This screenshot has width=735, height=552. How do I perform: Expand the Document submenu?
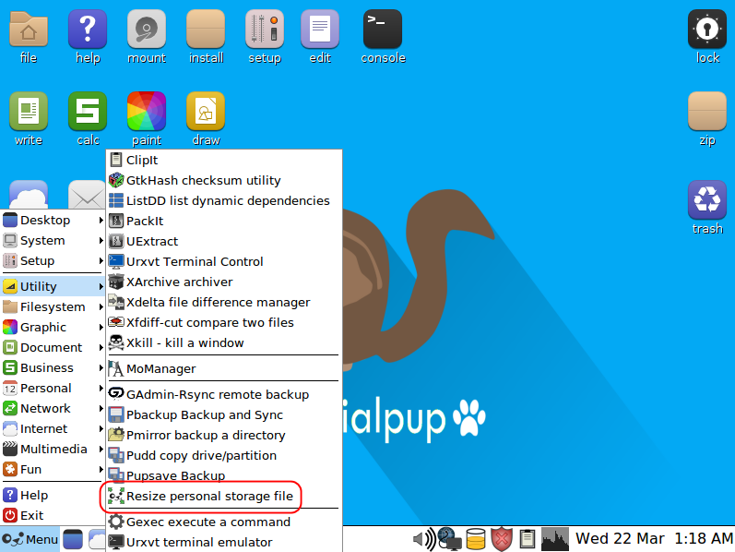[53, 347]
